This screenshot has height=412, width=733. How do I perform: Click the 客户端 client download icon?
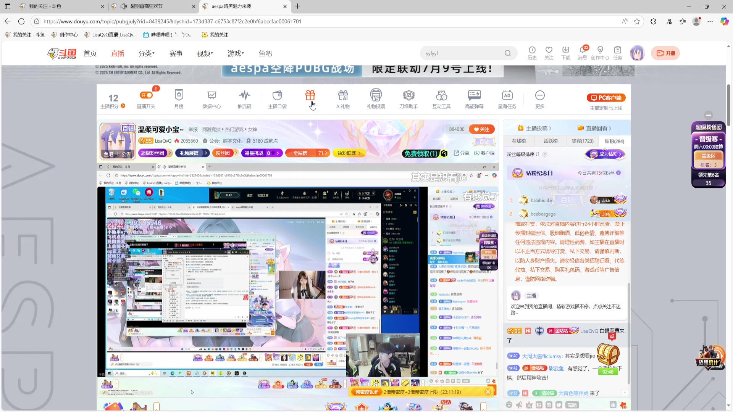(484, 153)
